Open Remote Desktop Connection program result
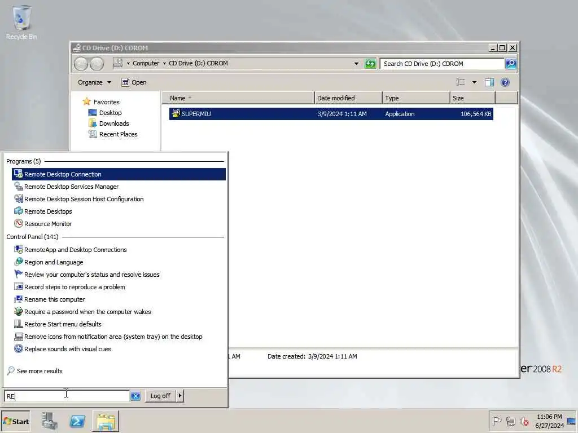The width and height of the screenshot is (578, 433). [x=119, y=174]
